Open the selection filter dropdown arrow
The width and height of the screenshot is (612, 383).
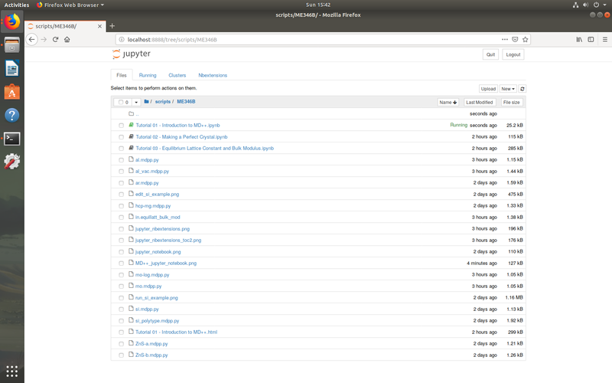[136, 103]
